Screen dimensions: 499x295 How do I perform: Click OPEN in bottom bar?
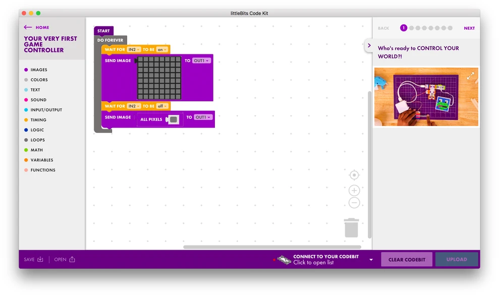[x=60, y=260]
